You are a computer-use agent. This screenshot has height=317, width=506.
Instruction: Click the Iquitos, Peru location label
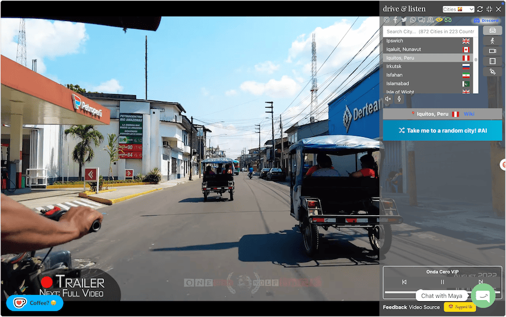(432, 114)
